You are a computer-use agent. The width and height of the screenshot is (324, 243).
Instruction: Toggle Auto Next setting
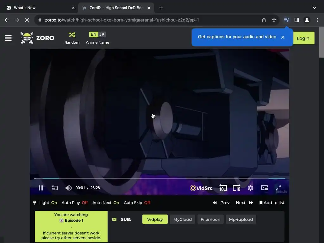click(x=106, y=203)
